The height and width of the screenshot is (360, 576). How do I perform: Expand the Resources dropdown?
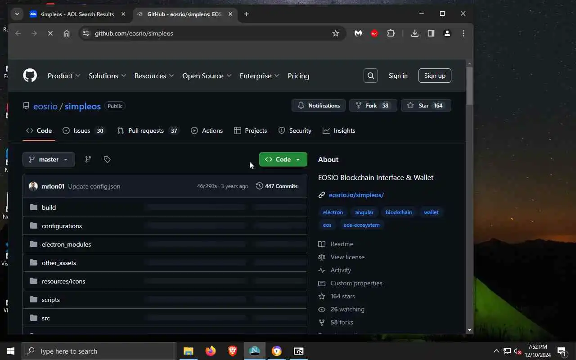154,76
